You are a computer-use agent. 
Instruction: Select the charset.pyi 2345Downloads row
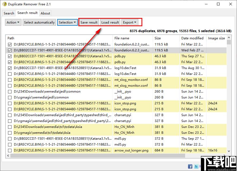coord(116,115)
